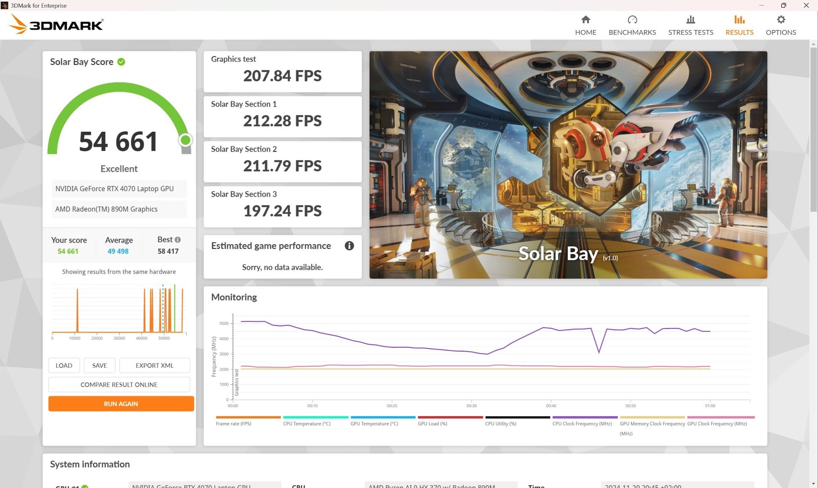Click the info icon next to Estimated game performance
The width and height of the screenshot is (818, 488).
point(349,245)
